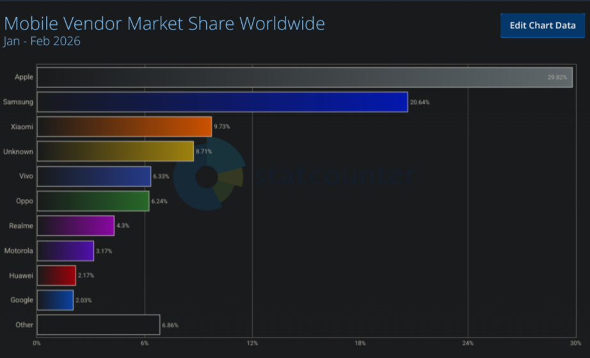Click the 8.71% value label
Screen dimensions: 590x358
click(203, 152)
